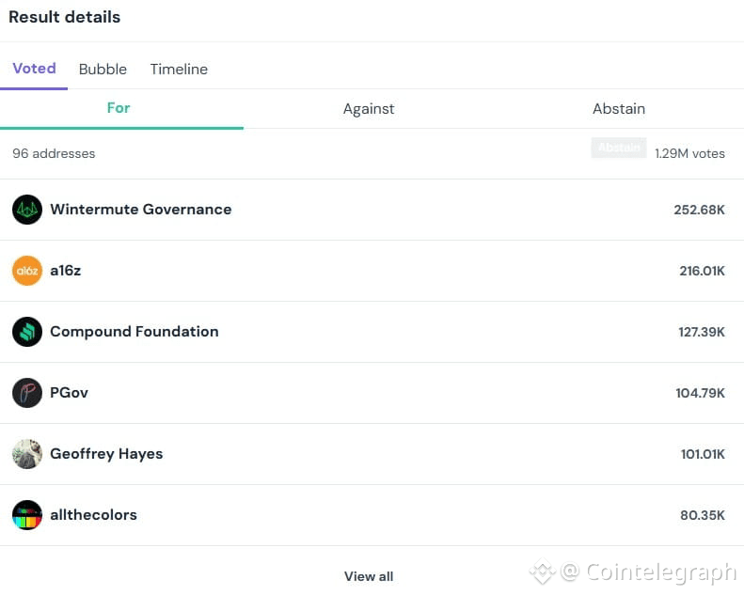Click the PGov avatar icon
The height and width of the screenshot is (595, 744).
27,393
